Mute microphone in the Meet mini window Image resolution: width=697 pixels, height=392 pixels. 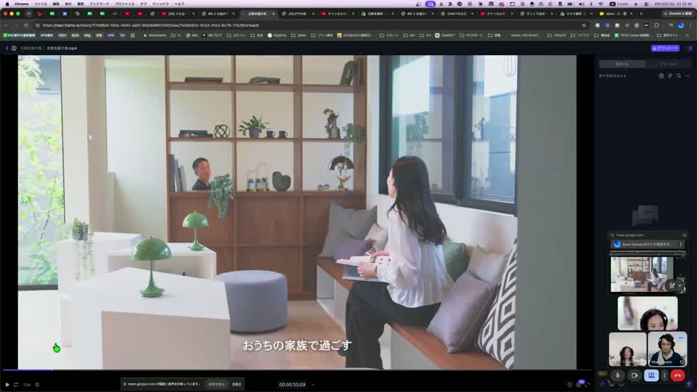(617, 375)
